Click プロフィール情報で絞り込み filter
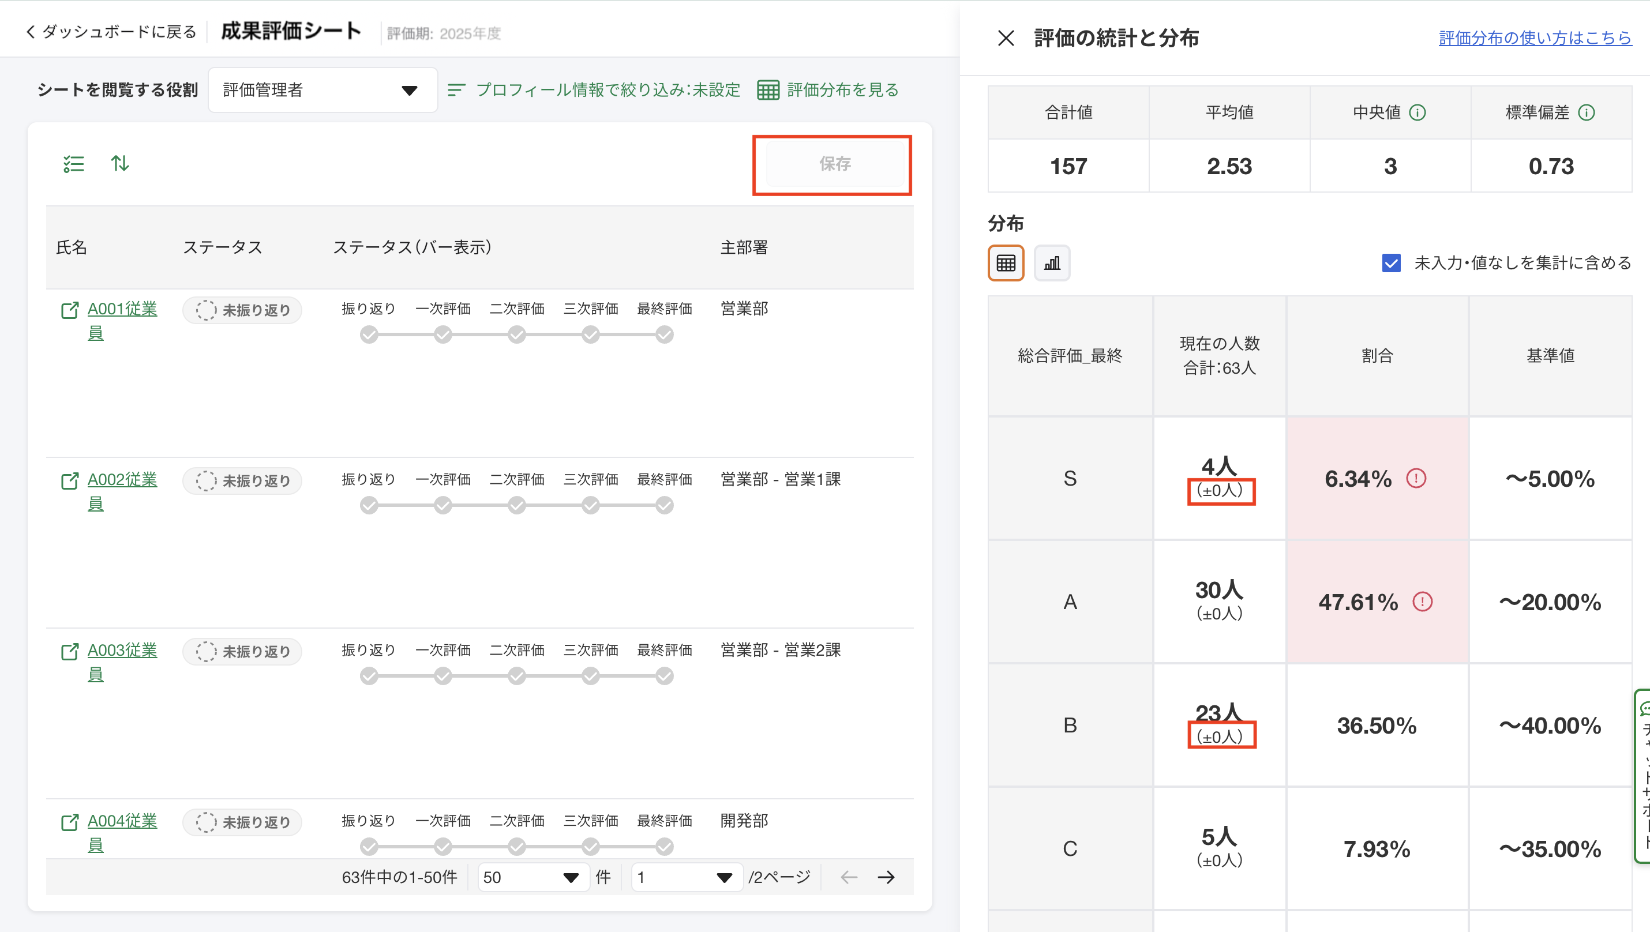 pos(594,90)
